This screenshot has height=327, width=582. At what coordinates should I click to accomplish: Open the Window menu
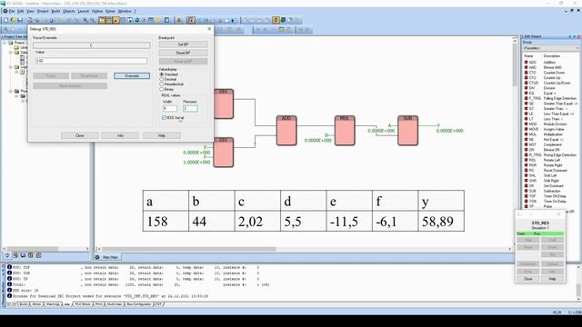[125, 12]
